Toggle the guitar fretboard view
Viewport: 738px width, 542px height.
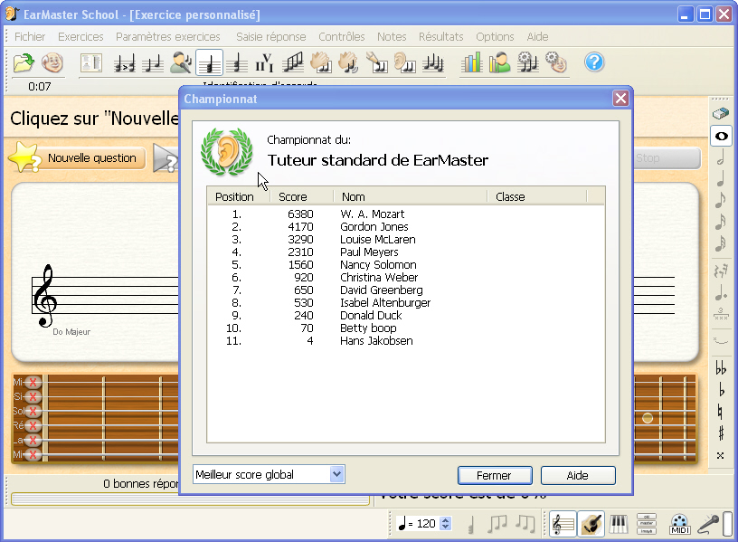tap(591, 524)
